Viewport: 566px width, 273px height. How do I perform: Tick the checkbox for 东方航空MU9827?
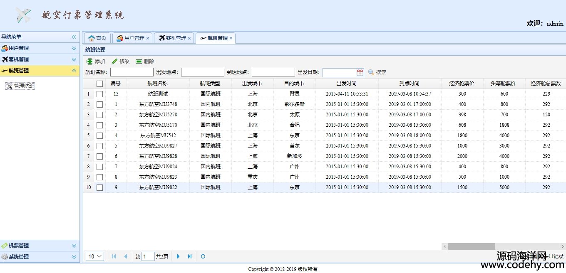point(99,146)
